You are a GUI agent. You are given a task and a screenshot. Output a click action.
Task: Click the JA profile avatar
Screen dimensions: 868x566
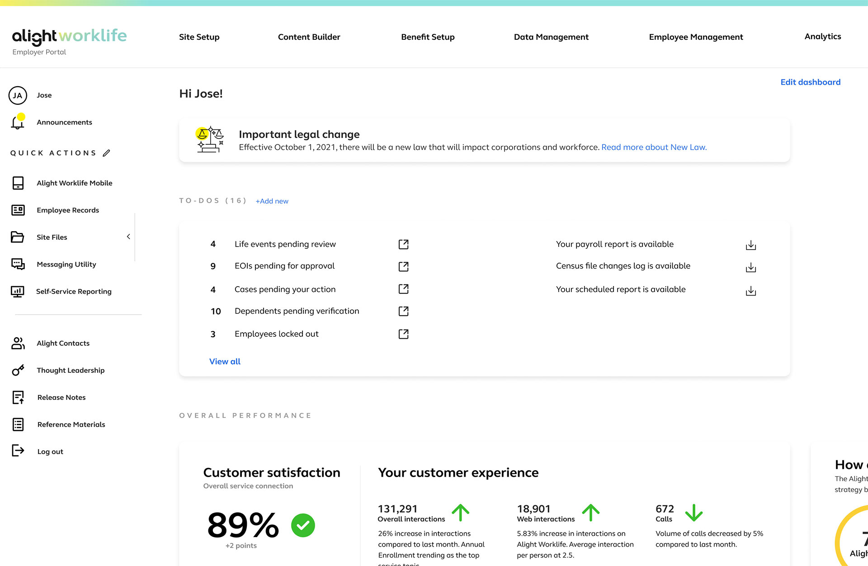click(x=18, y=95)
